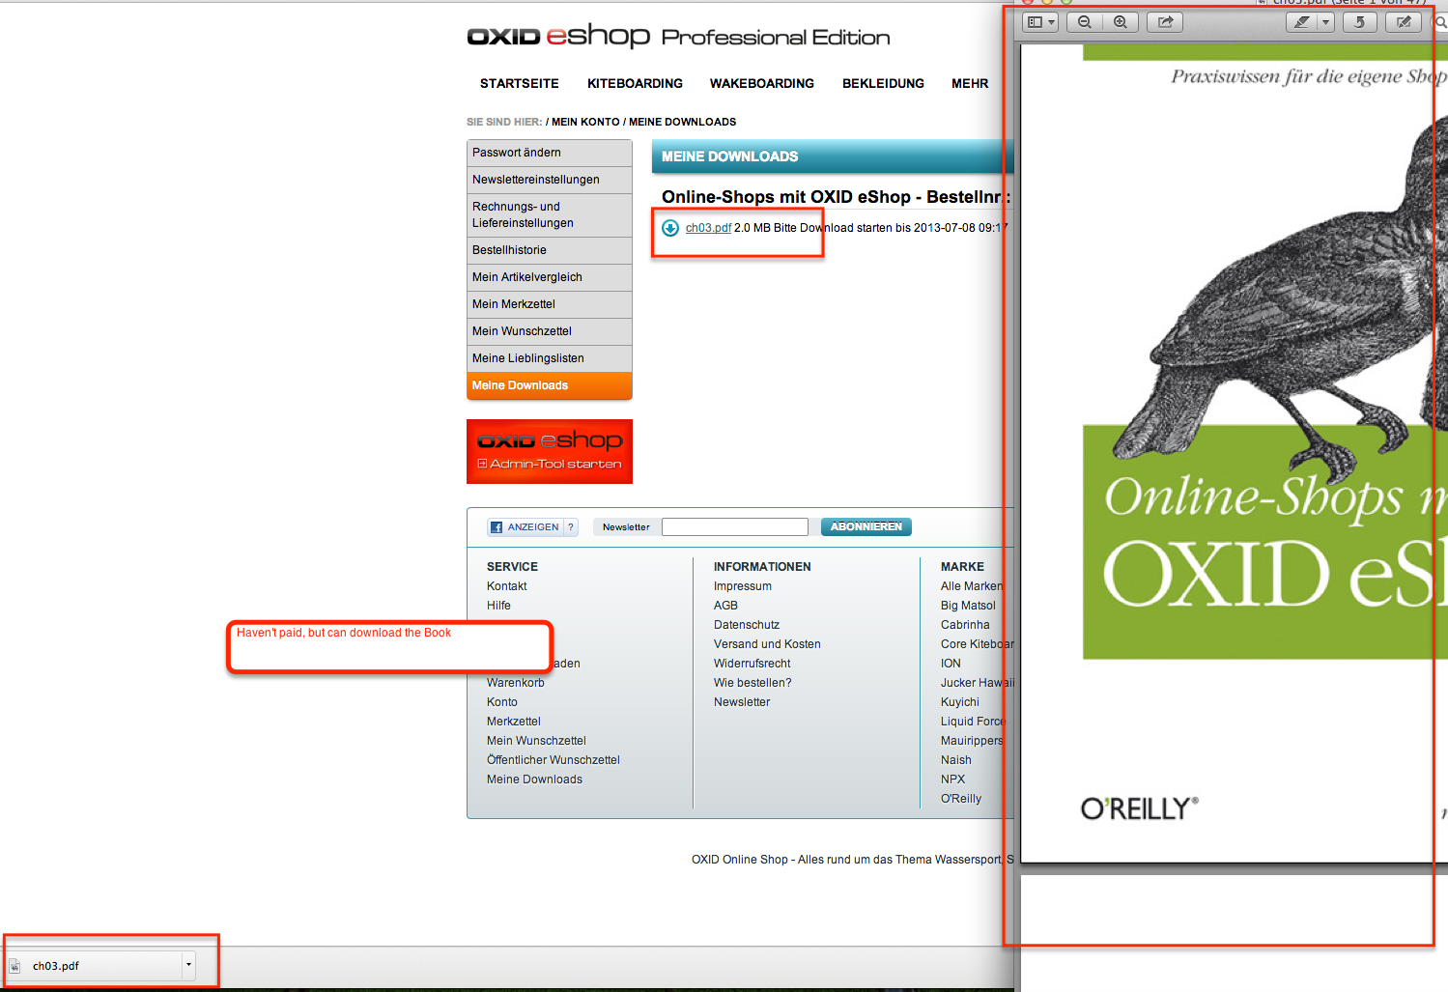Image resolution: width=1448 pixels, height=992 pixels.
Task: Open the Kiteboarding menu
Action: click(635, 84)
